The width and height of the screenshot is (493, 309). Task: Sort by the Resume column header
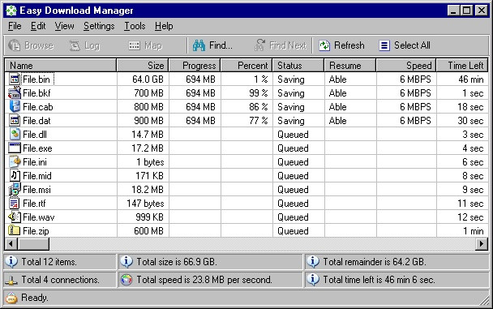tap(350, 66)
